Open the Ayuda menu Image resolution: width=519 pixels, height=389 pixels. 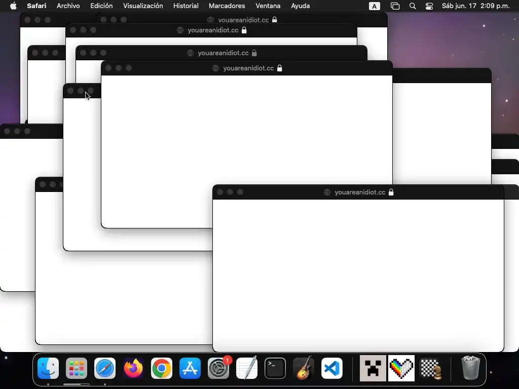(300, 6)
